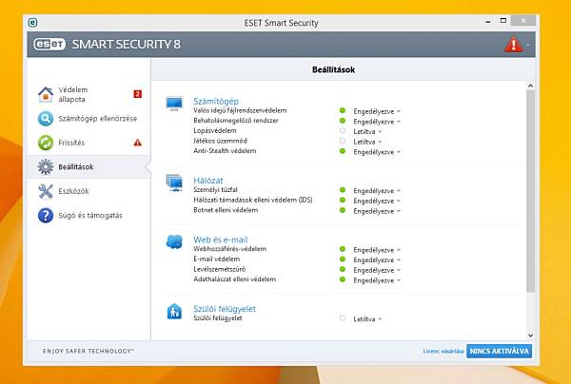Open the Szülői felügyelet heading link
571x384 pixels.
(x=225, y=309)
